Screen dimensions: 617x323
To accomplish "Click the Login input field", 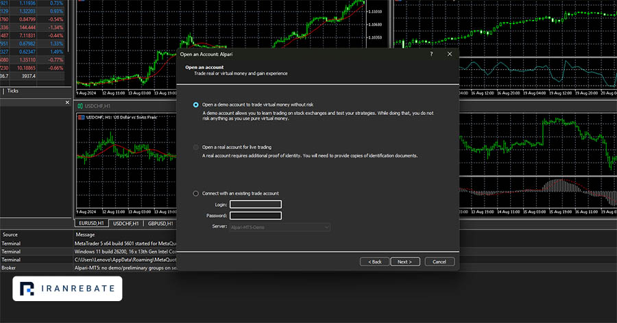I will tap(256, 205).
